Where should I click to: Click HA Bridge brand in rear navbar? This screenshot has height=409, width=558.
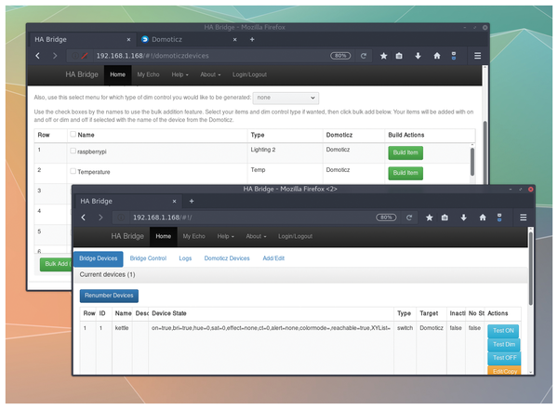82,74
